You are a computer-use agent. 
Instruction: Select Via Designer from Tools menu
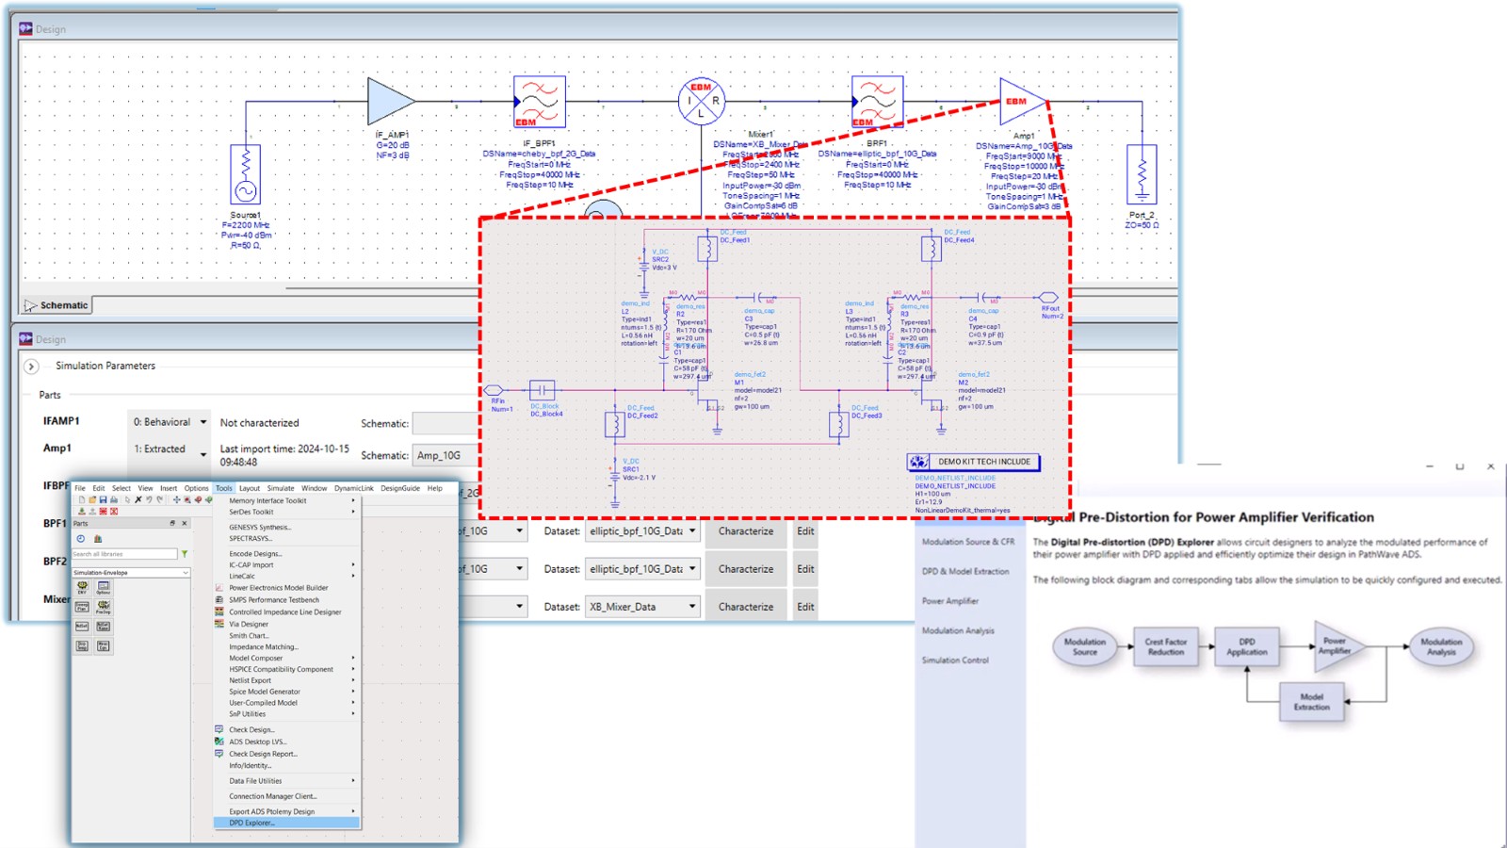[x=287, y=624]
